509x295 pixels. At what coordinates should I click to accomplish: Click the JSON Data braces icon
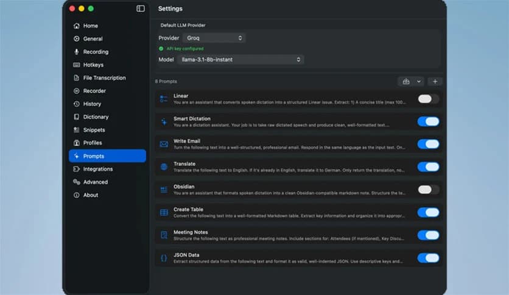point(164,258)
